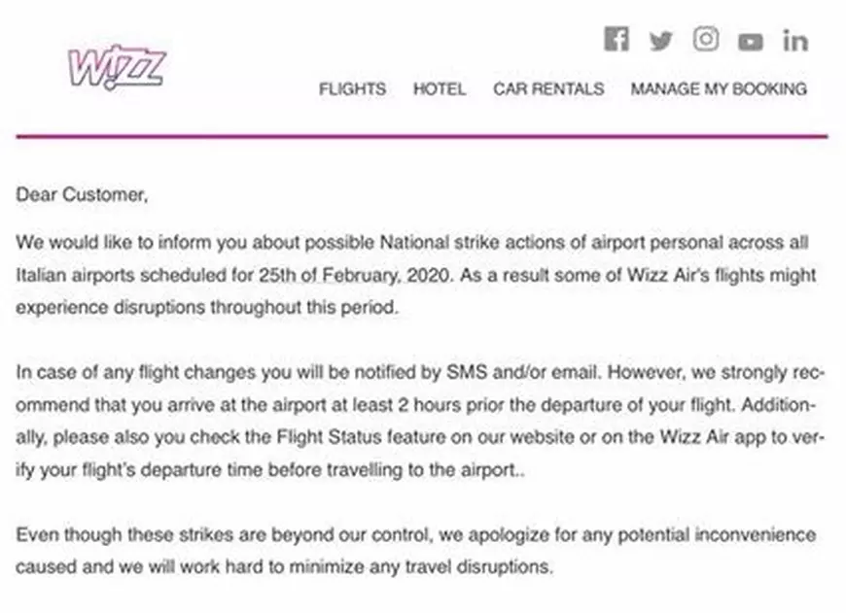Open the FLIGHTS menu item
This screenshot has width=846, height=613.
(352, 88)
